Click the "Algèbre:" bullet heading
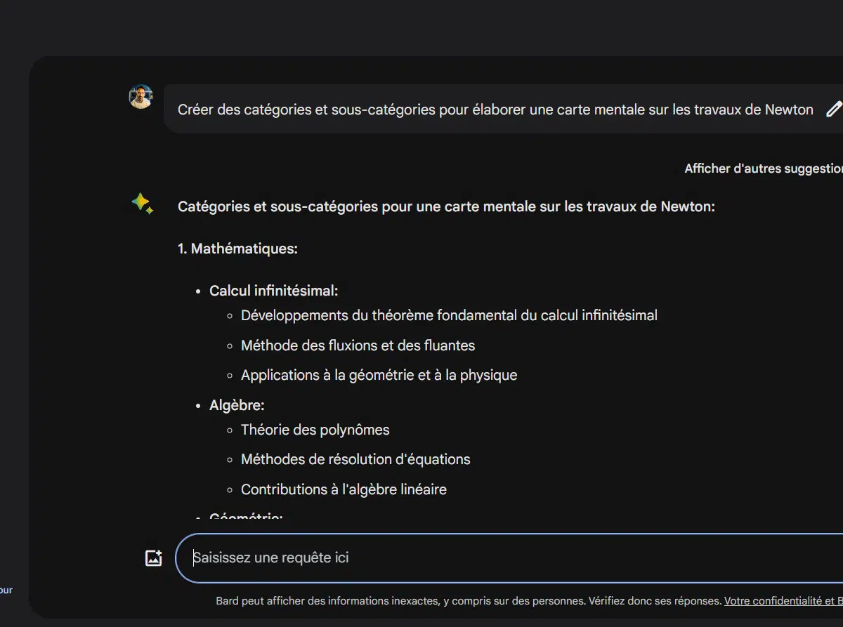 coord(237,405)
